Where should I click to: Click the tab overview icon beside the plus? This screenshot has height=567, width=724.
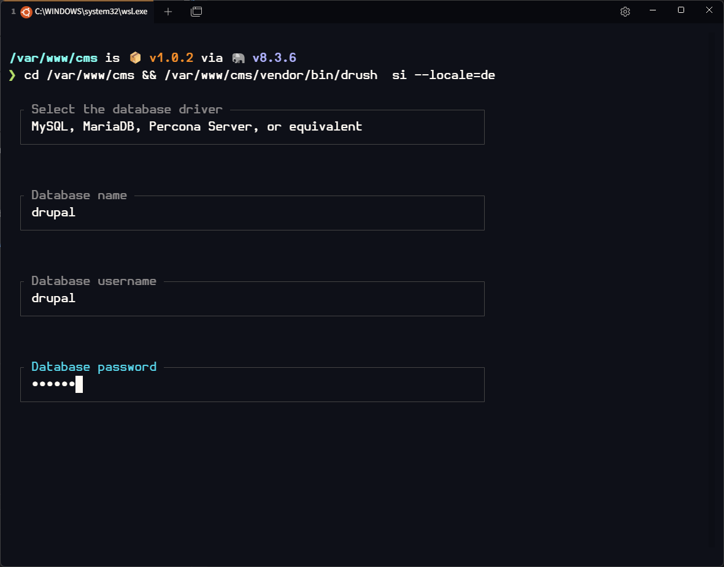pos(196,12)
